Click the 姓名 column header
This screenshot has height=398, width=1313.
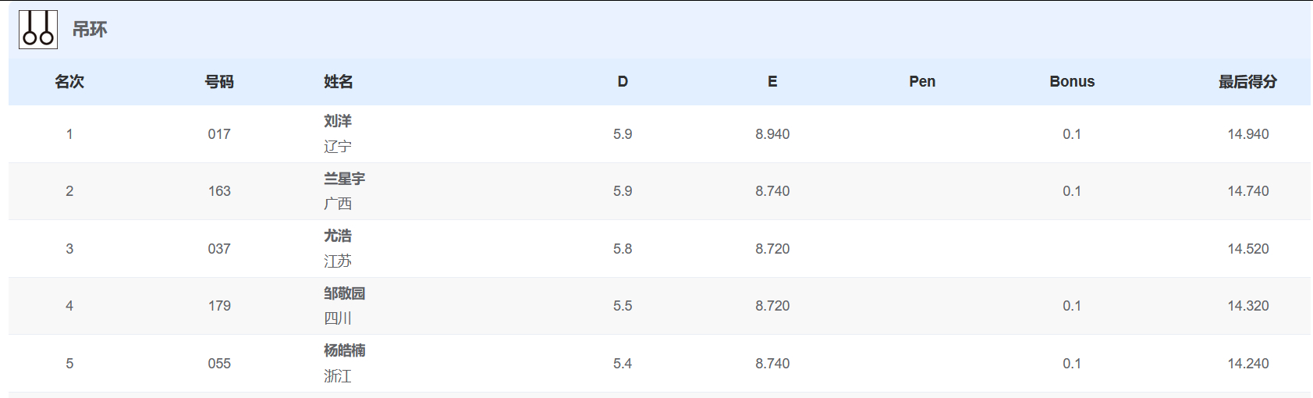[x=339, y=82]
